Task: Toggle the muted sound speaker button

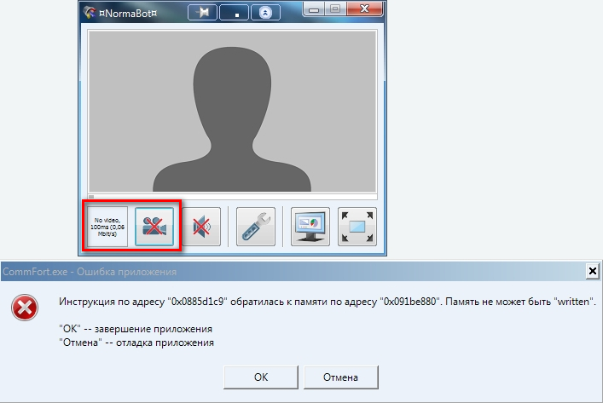Action: 201,227
